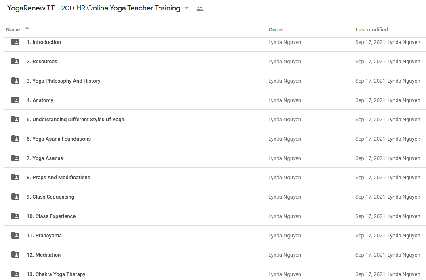Select the 9. Class Sequencing folder name

[x=50, y=197]
